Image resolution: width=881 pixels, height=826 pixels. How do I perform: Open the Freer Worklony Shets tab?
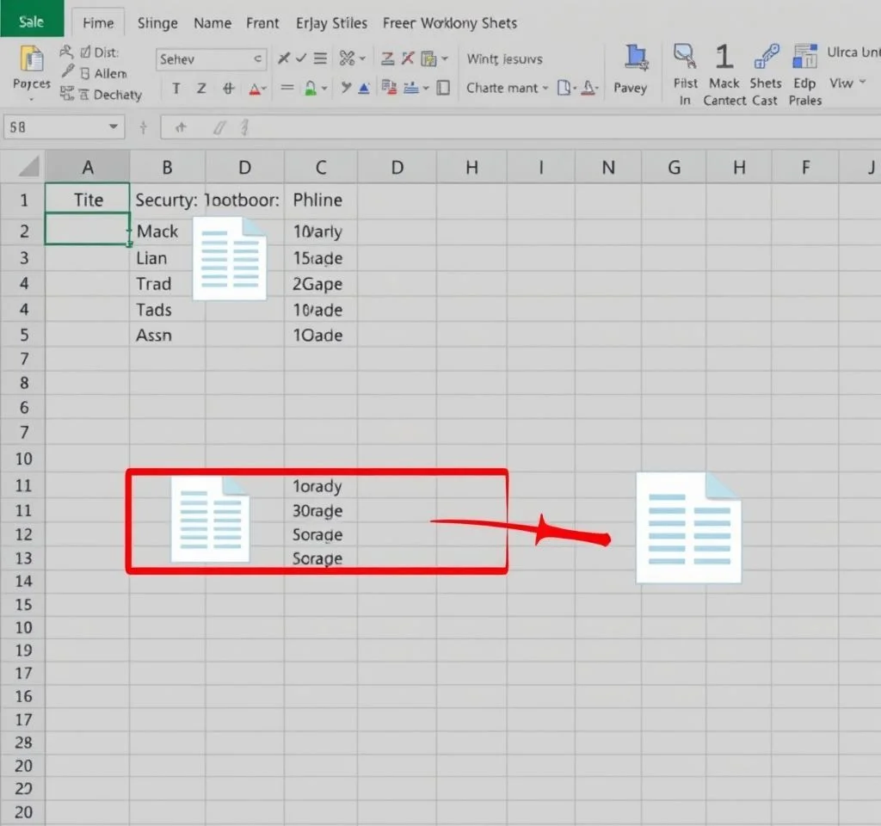click(450, 23)
